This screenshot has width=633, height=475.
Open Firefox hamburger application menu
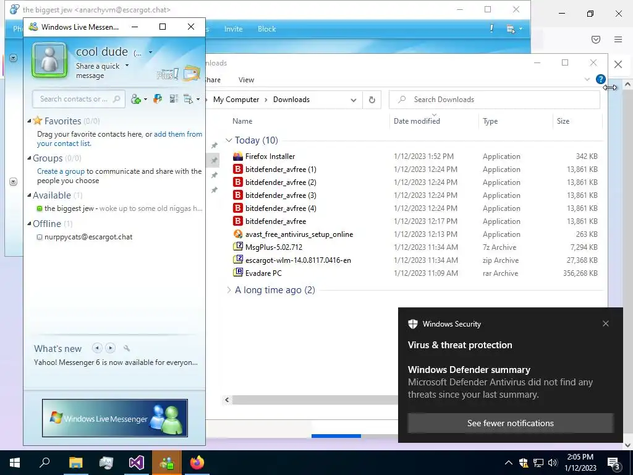tap(618, 40)
